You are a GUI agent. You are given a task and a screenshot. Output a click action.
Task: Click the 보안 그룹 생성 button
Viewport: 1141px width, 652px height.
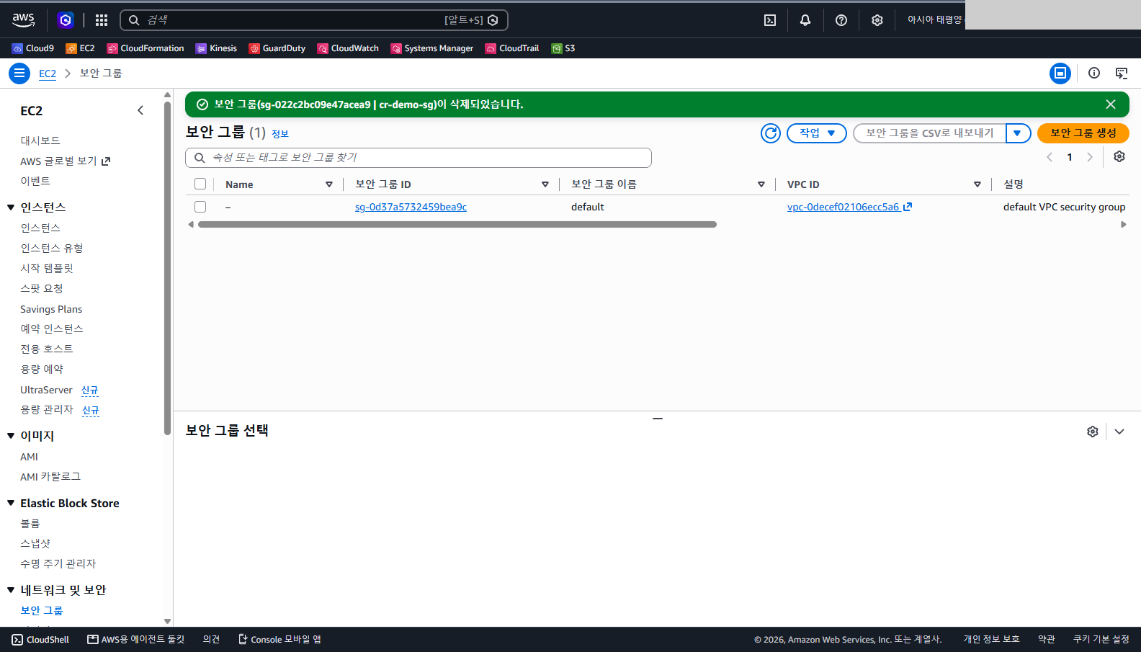(1083, 133)
